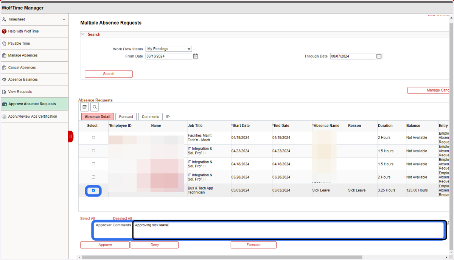Click the find magnifier icon above the table
The width and height of the screenshot is (454, 260).
click(x=95, y=107)
